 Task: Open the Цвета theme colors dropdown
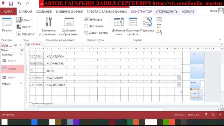(x=24, y=27)
